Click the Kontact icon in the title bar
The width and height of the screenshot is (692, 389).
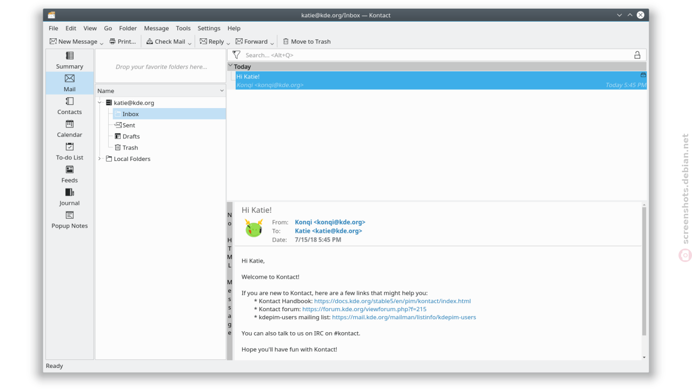tap(51, 15)
